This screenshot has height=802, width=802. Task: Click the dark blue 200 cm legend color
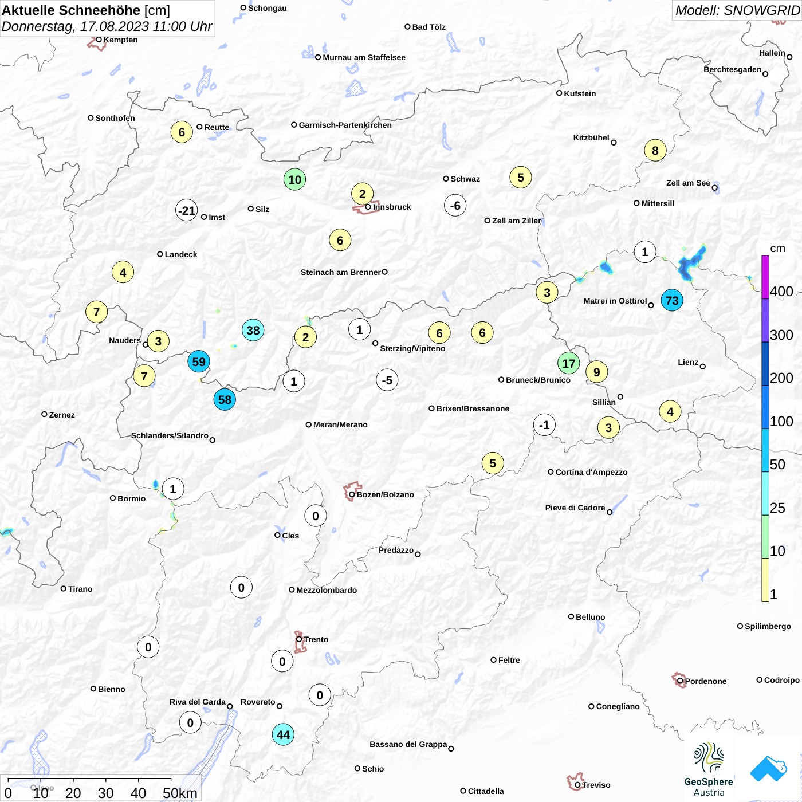[x=765, y=364]
